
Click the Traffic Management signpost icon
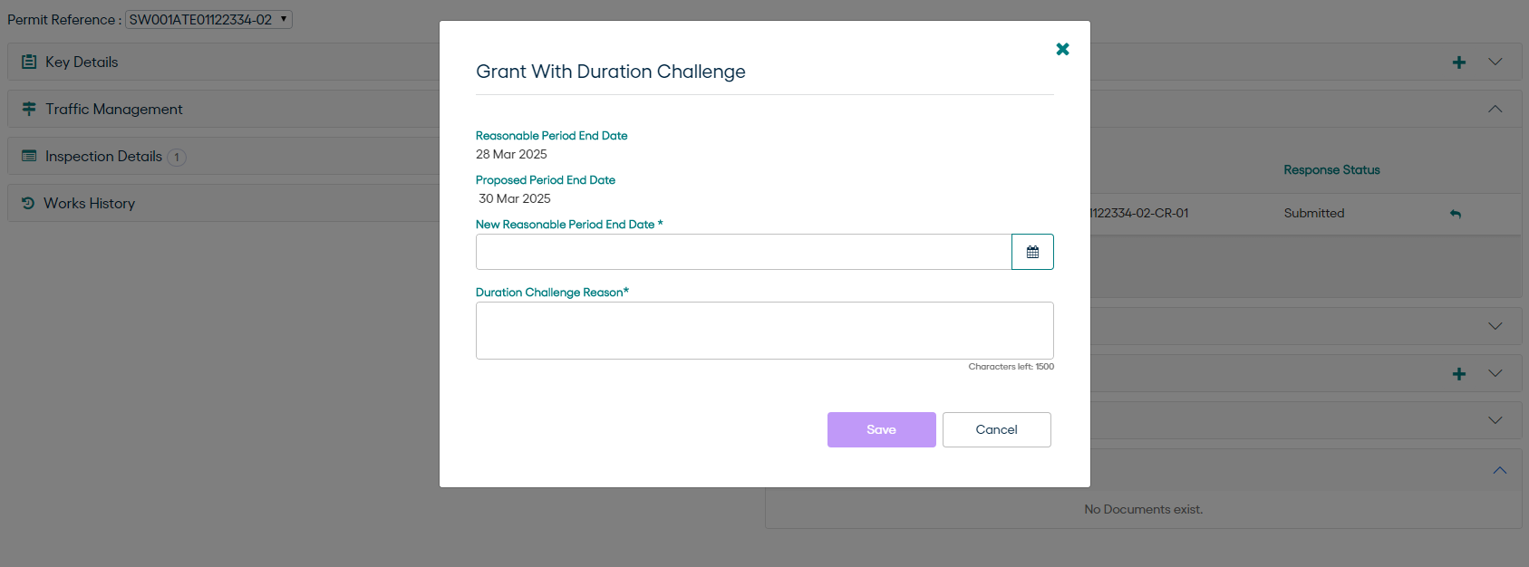29,109
